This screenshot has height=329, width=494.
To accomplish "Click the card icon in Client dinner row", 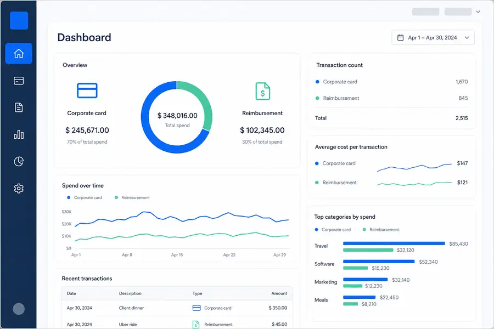I will pos(197,308).
